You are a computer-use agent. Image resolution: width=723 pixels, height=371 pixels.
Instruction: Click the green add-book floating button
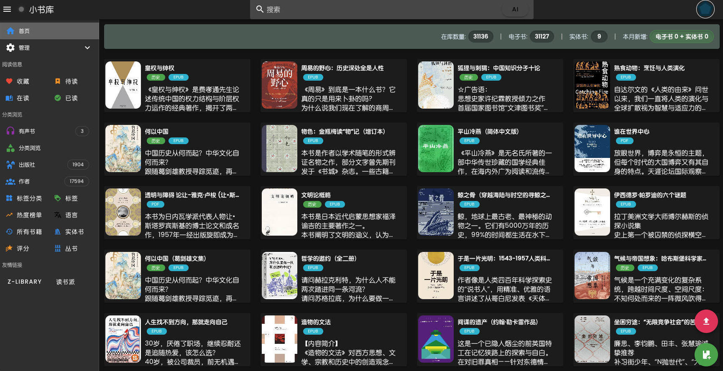[706, 355]
